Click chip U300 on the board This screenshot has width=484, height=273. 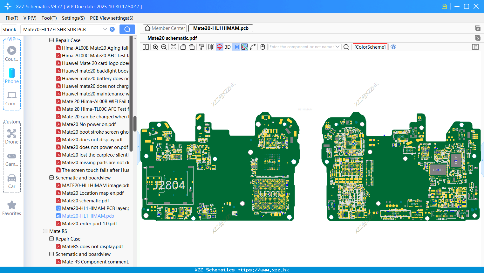tap(270, 194)
